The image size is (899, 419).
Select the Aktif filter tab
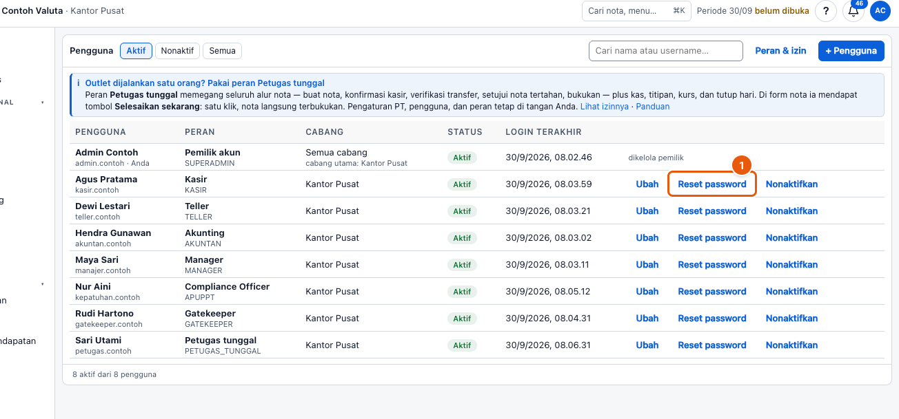click(x=136, y=51)
